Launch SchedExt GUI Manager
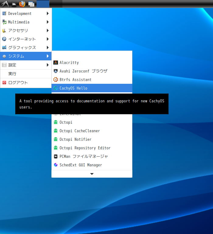Viewport: 213px width, 234px height. (x=92, y=165)
